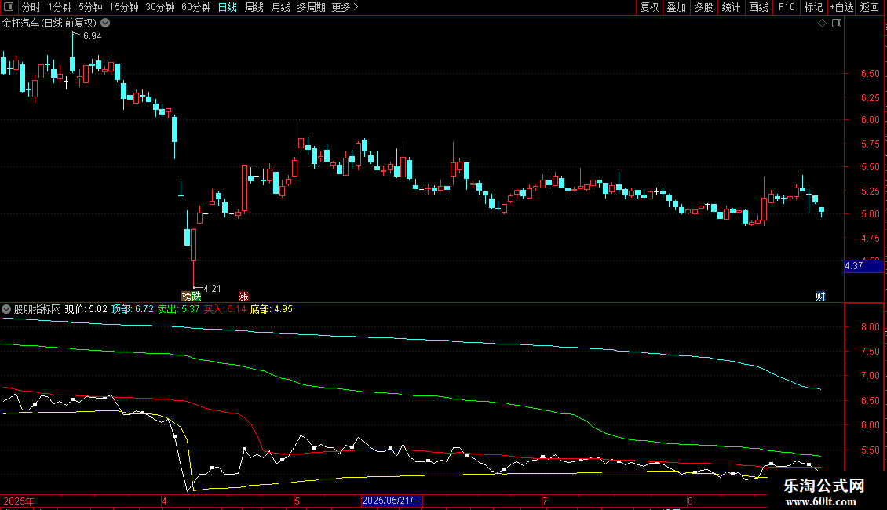Click the 2025年 timeline label

click(19, 501)
